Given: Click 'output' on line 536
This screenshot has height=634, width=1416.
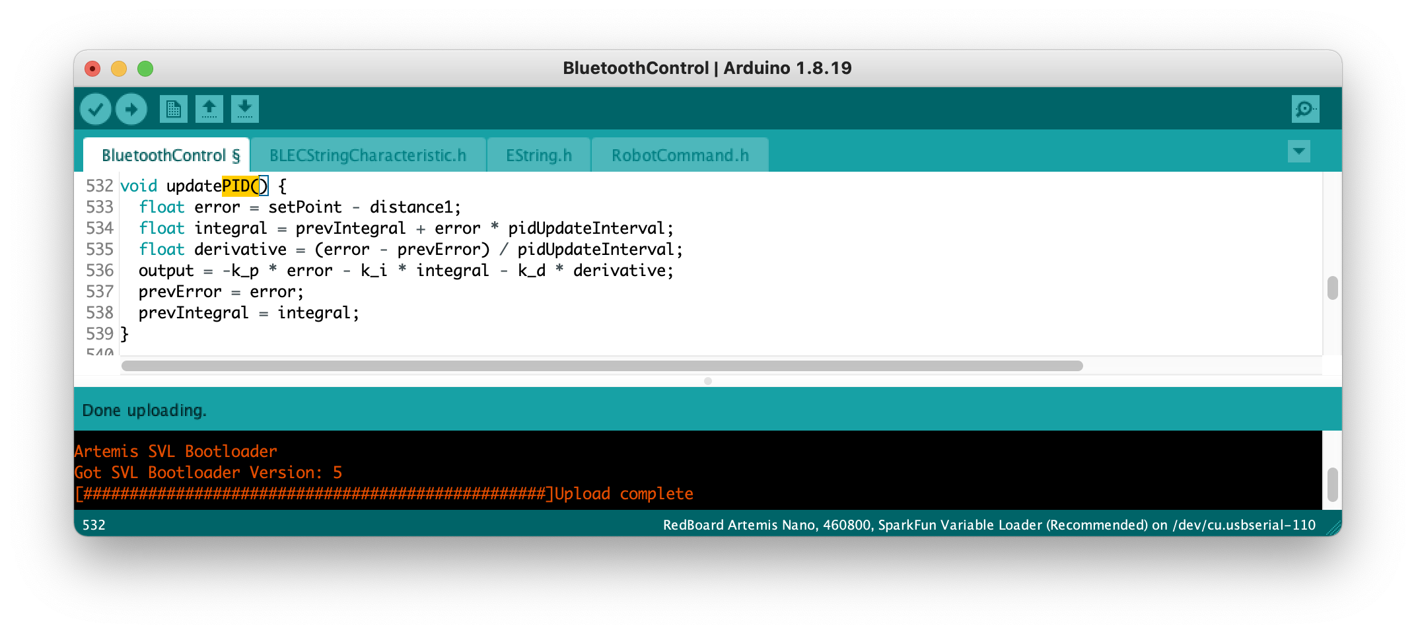Looking at the screenshot, I should click(166, 271).
